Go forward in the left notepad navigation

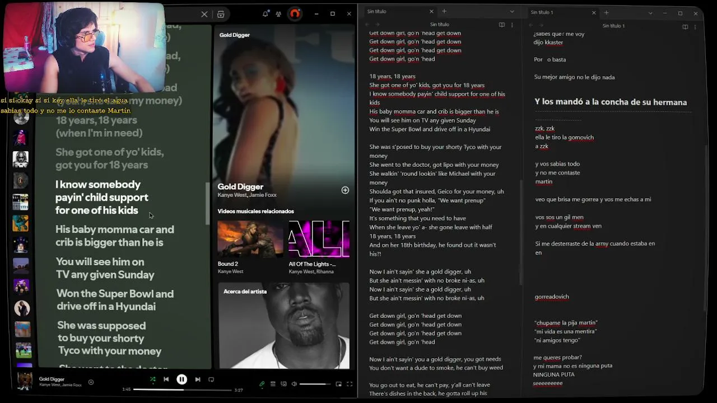pyautogui.click(x=377, y=25)
